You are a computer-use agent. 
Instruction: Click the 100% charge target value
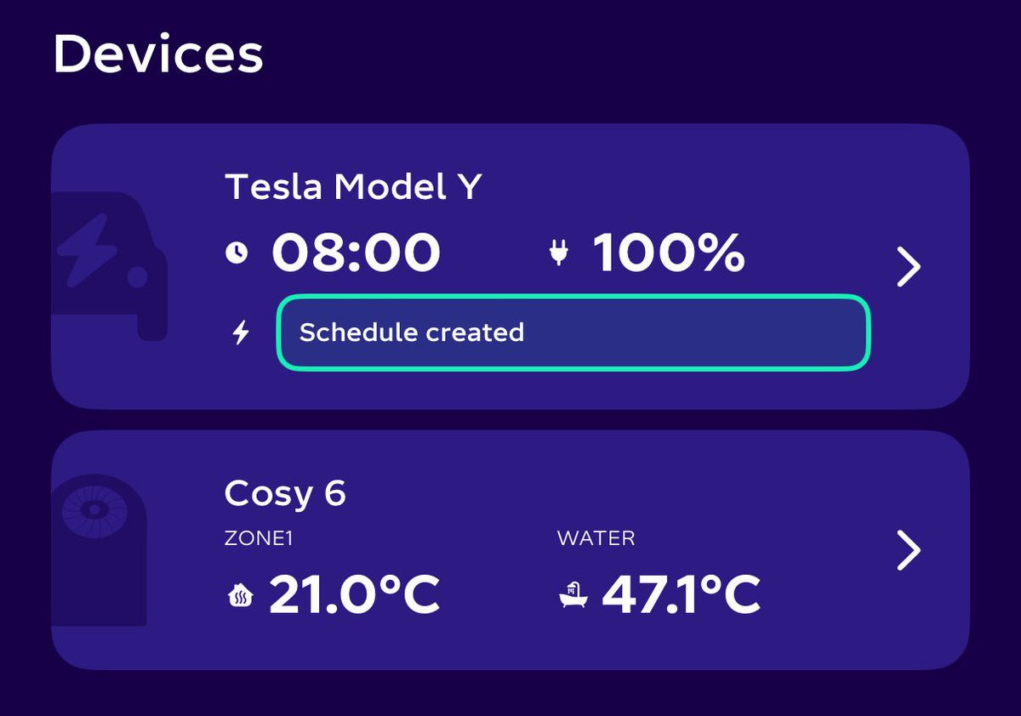(x=669, y=253)
